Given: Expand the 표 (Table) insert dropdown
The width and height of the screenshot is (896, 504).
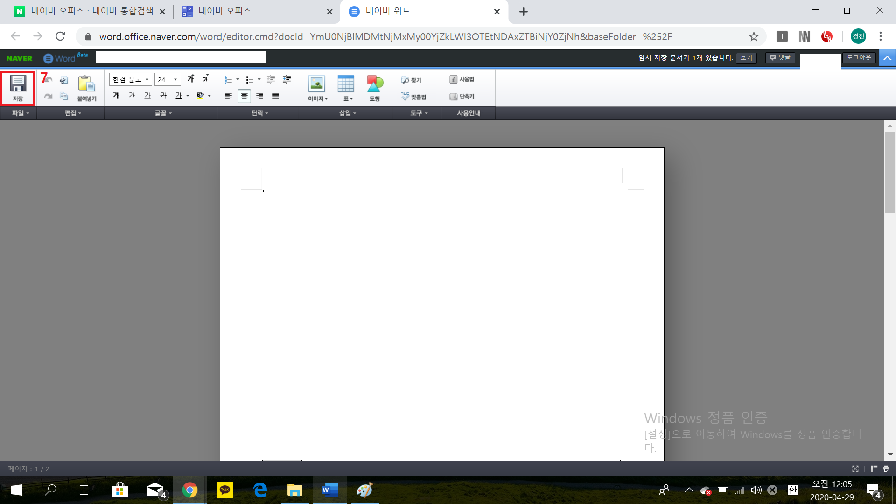Looking at the screenshot, I should [351, 99].
